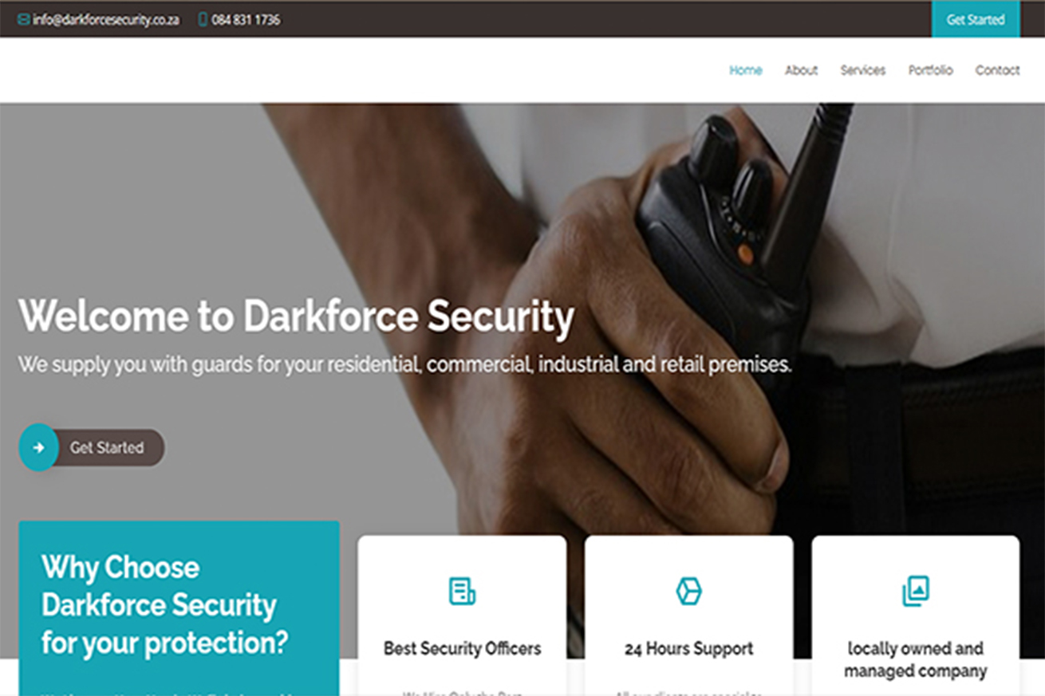Screen dimensions: 1045x696
Task: Click the document icon above Best Security Officers
Action: (462, 591)
